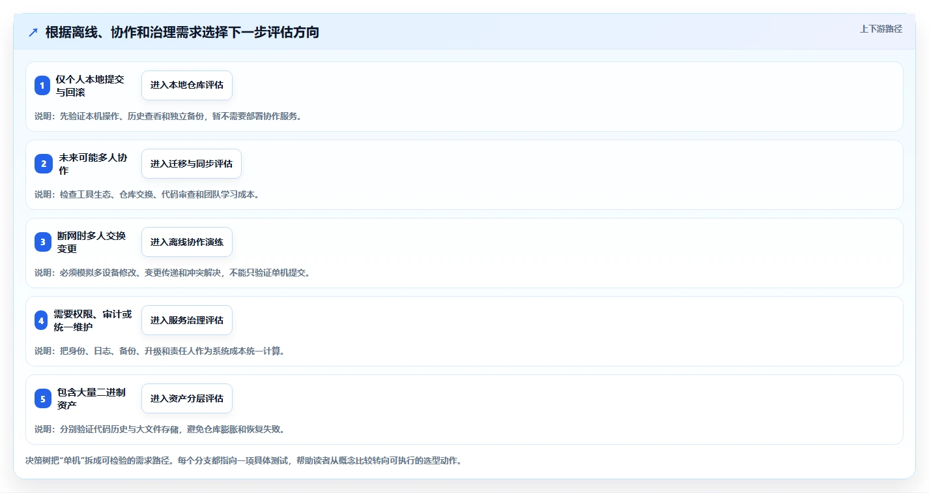Click 进入资产分层评估 button

pyautogui.click(x=187, y=398)
